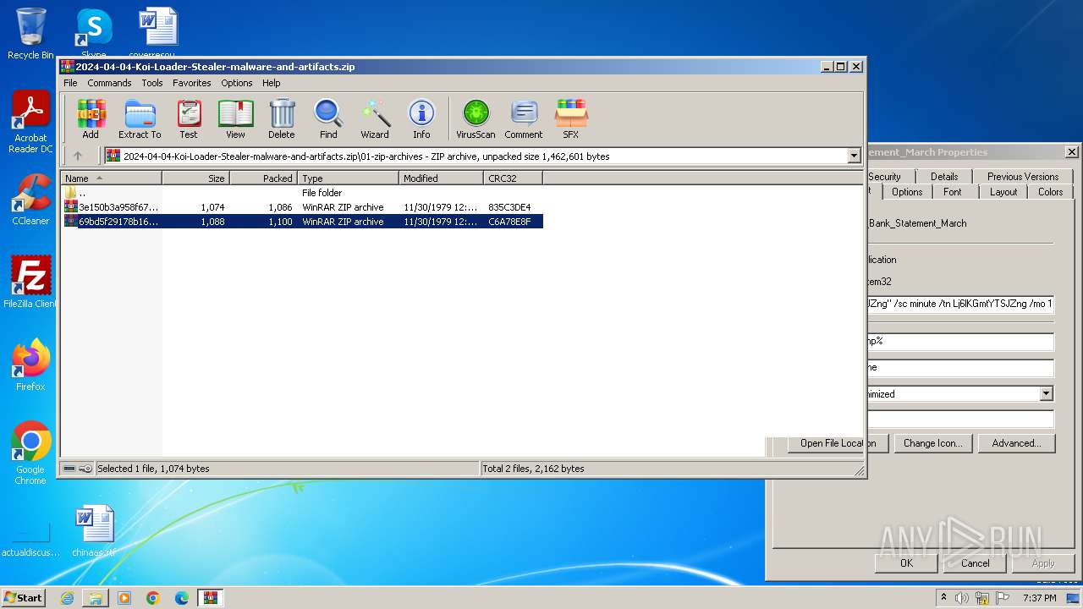Click the Comment toolbar icon
Viewport: 1083px width, 609px height.
(x=524, y=118)
